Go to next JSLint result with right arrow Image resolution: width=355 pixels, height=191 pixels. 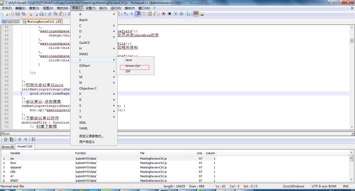point(26,139)
